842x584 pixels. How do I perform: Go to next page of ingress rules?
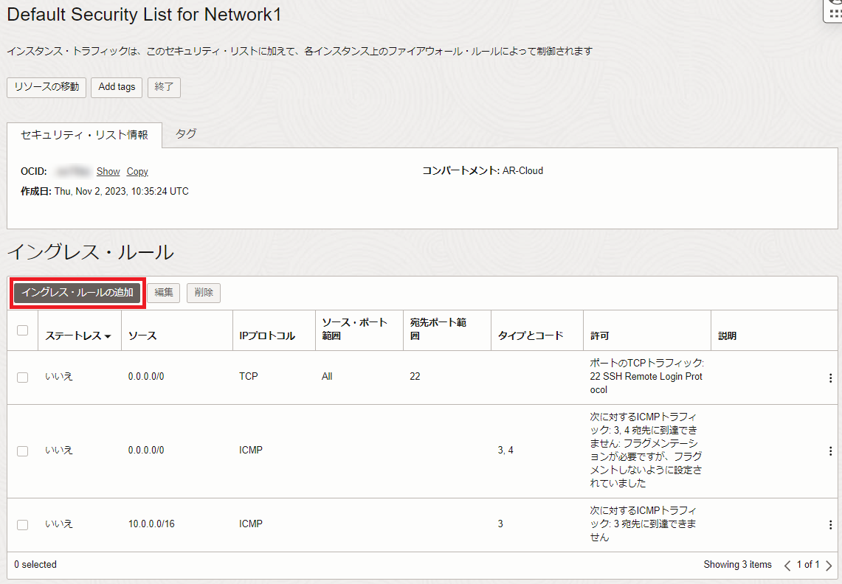point(829,565)
